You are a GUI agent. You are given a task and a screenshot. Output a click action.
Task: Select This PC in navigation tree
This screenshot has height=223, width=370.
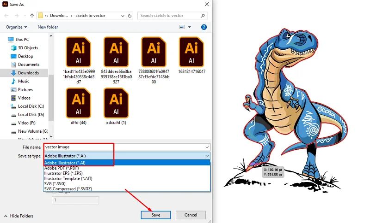(22, 40)
